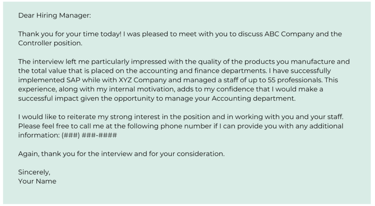Click the words 'internal motivation'
This screenshot has height=206, width=375.
click(136, 89)
